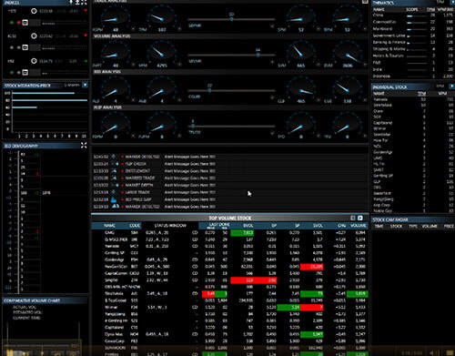Click the round option button right of SDPMR slider

click(x=272, y=26)
